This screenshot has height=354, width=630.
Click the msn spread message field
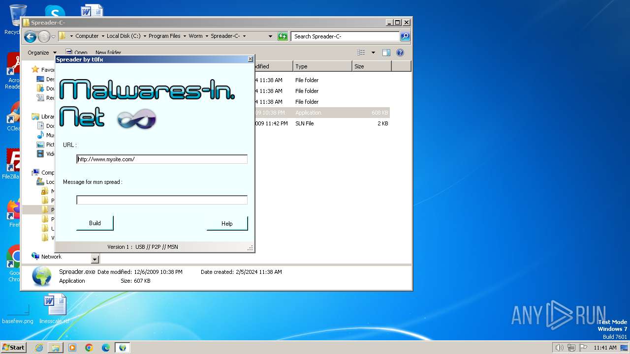coord(162,200)
